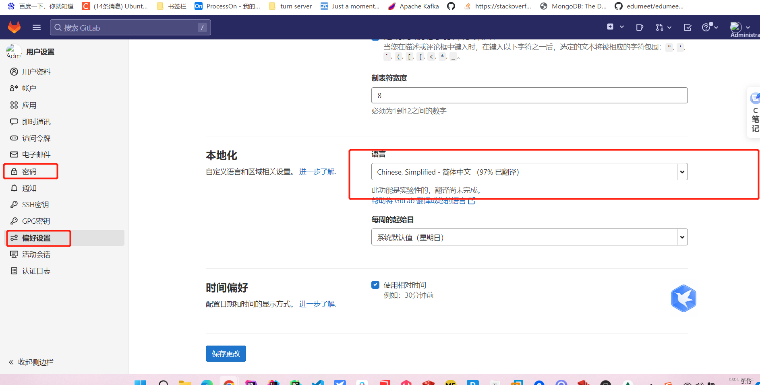Viewport: 760px width, 385px height.
Task: Select 偏好设置 in the sidebar
Action: pyautogui.click(x=36, y=238)
